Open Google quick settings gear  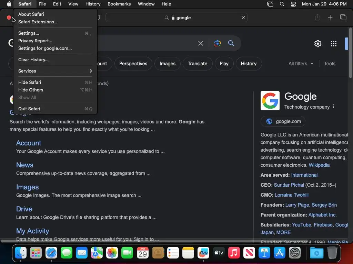coord(317,44)
